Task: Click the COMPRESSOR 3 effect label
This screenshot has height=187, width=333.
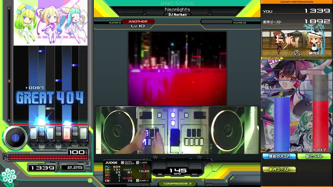Action: [177, 184]
